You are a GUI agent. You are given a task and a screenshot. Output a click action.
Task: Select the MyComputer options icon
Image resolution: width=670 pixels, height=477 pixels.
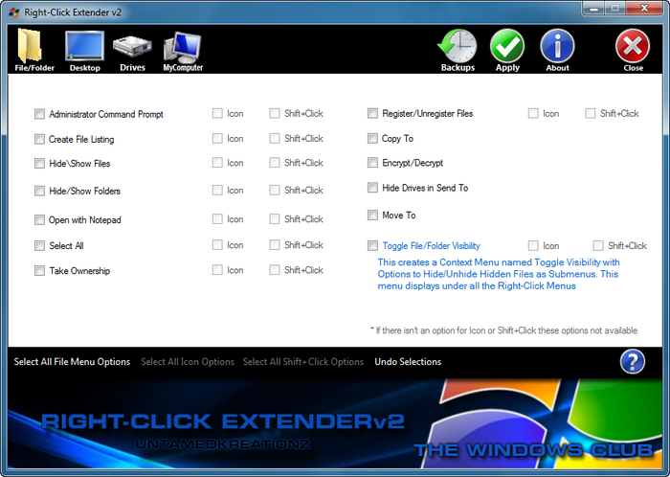pyautogui.click(x=183, y=52)
